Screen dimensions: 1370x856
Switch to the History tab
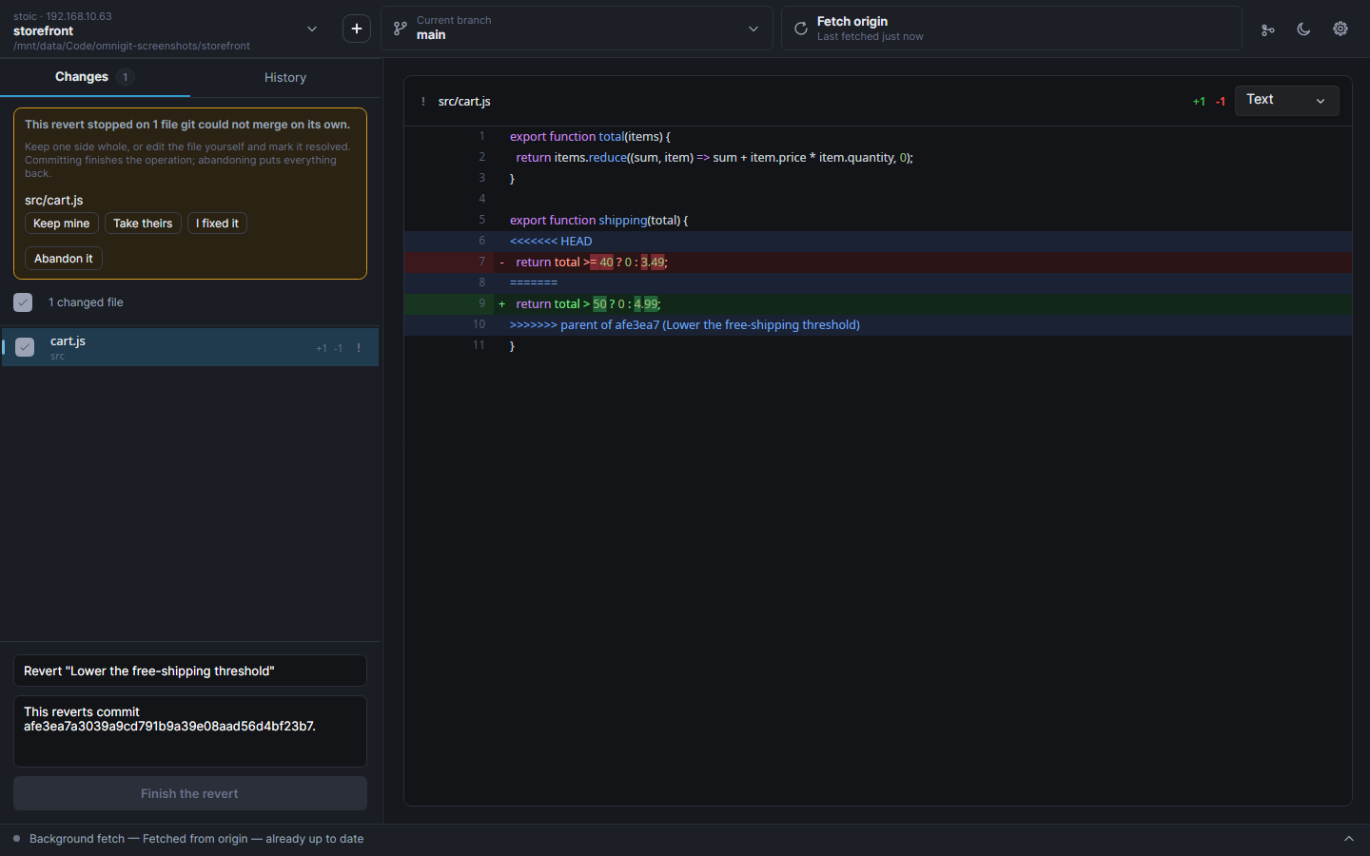tap(285, 77)
